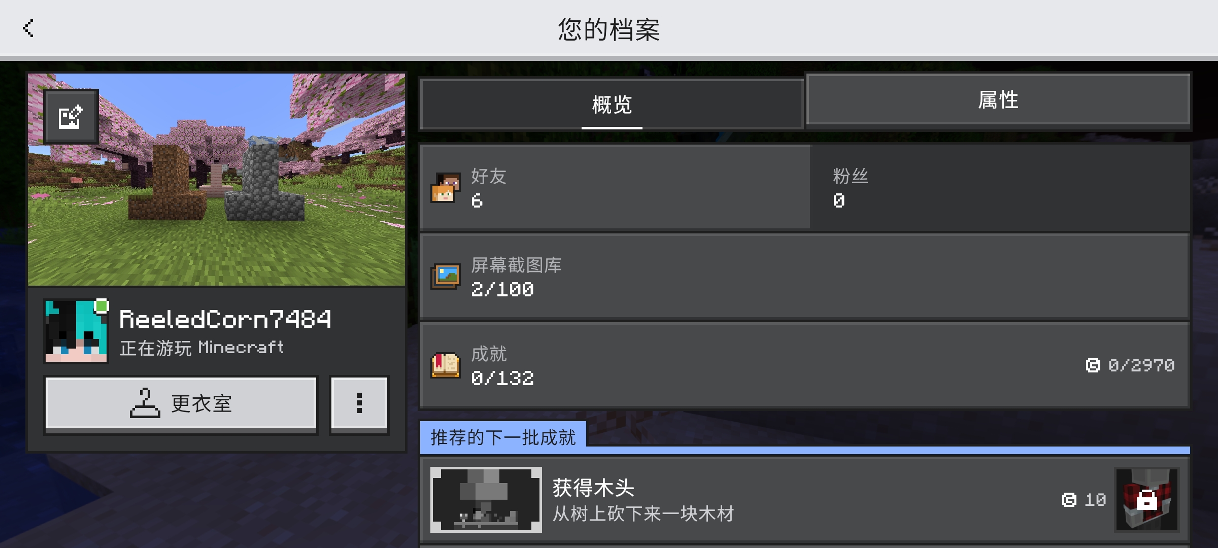Screen dimensions: 1218x548
Task: Click the 获得木头 achievement thumbnail
Action: pyautogui.click(x=486, y=500)
